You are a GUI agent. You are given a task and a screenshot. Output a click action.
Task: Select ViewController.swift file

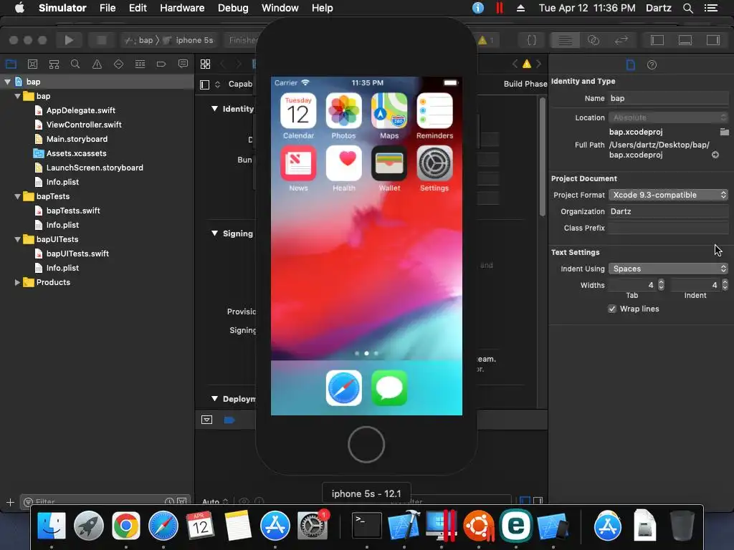pyautogui.click(x=84, y=125)
